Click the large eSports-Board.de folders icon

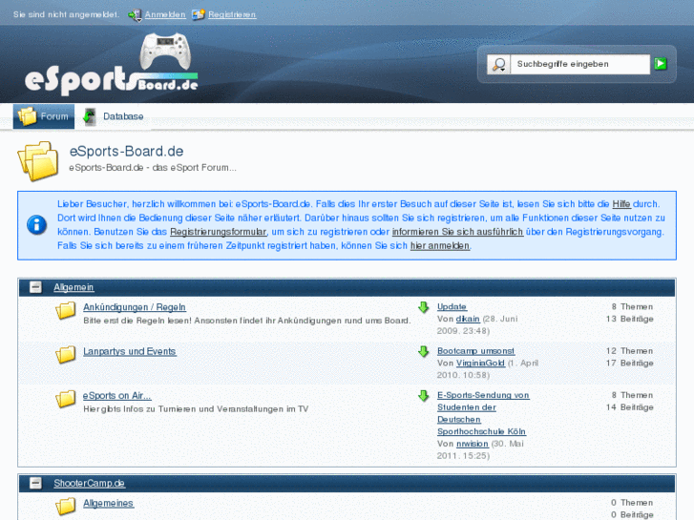point(38,161)
